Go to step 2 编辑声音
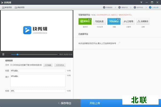This screenshot has width=161, height=107. pyautogui.click(x=123, y=8)
